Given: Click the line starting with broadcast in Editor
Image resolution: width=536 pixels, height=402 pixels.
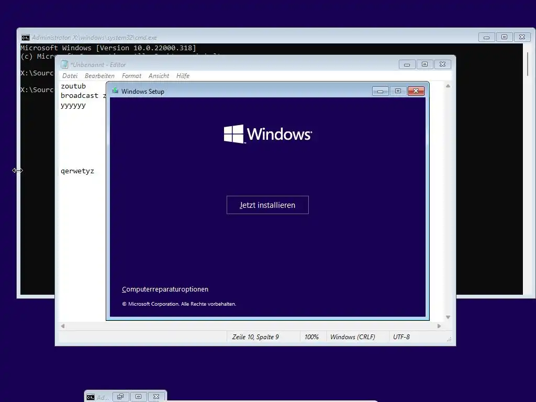Looking at the screenshot, I should pyautogui.click(x=83, y=96).
